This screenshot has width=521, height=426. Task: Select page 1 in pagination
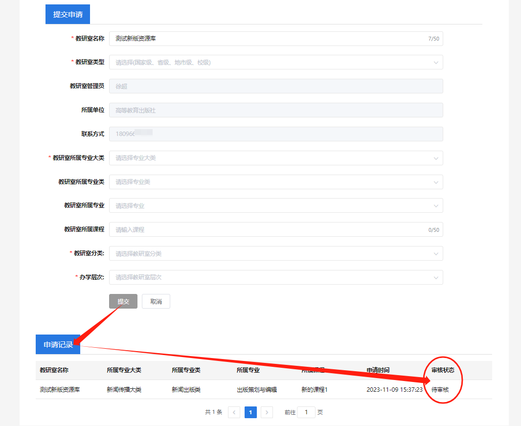point(250,412)
